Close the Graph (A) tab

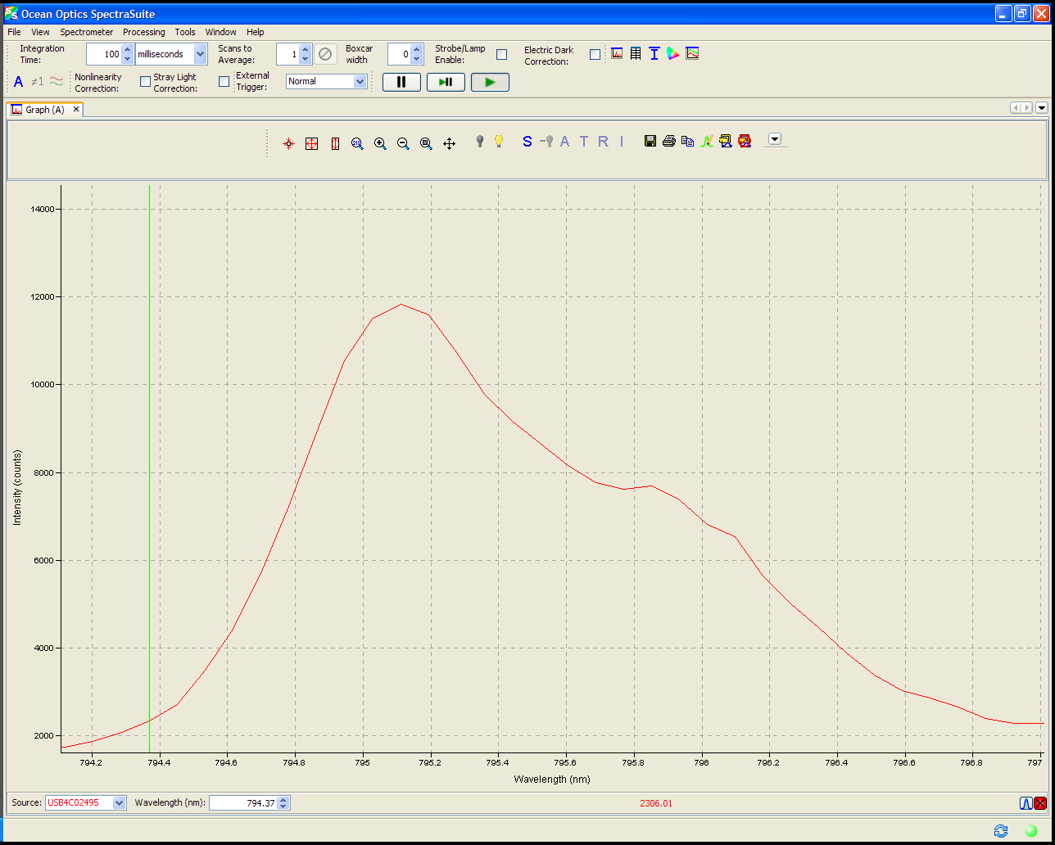tap(76, 109)
